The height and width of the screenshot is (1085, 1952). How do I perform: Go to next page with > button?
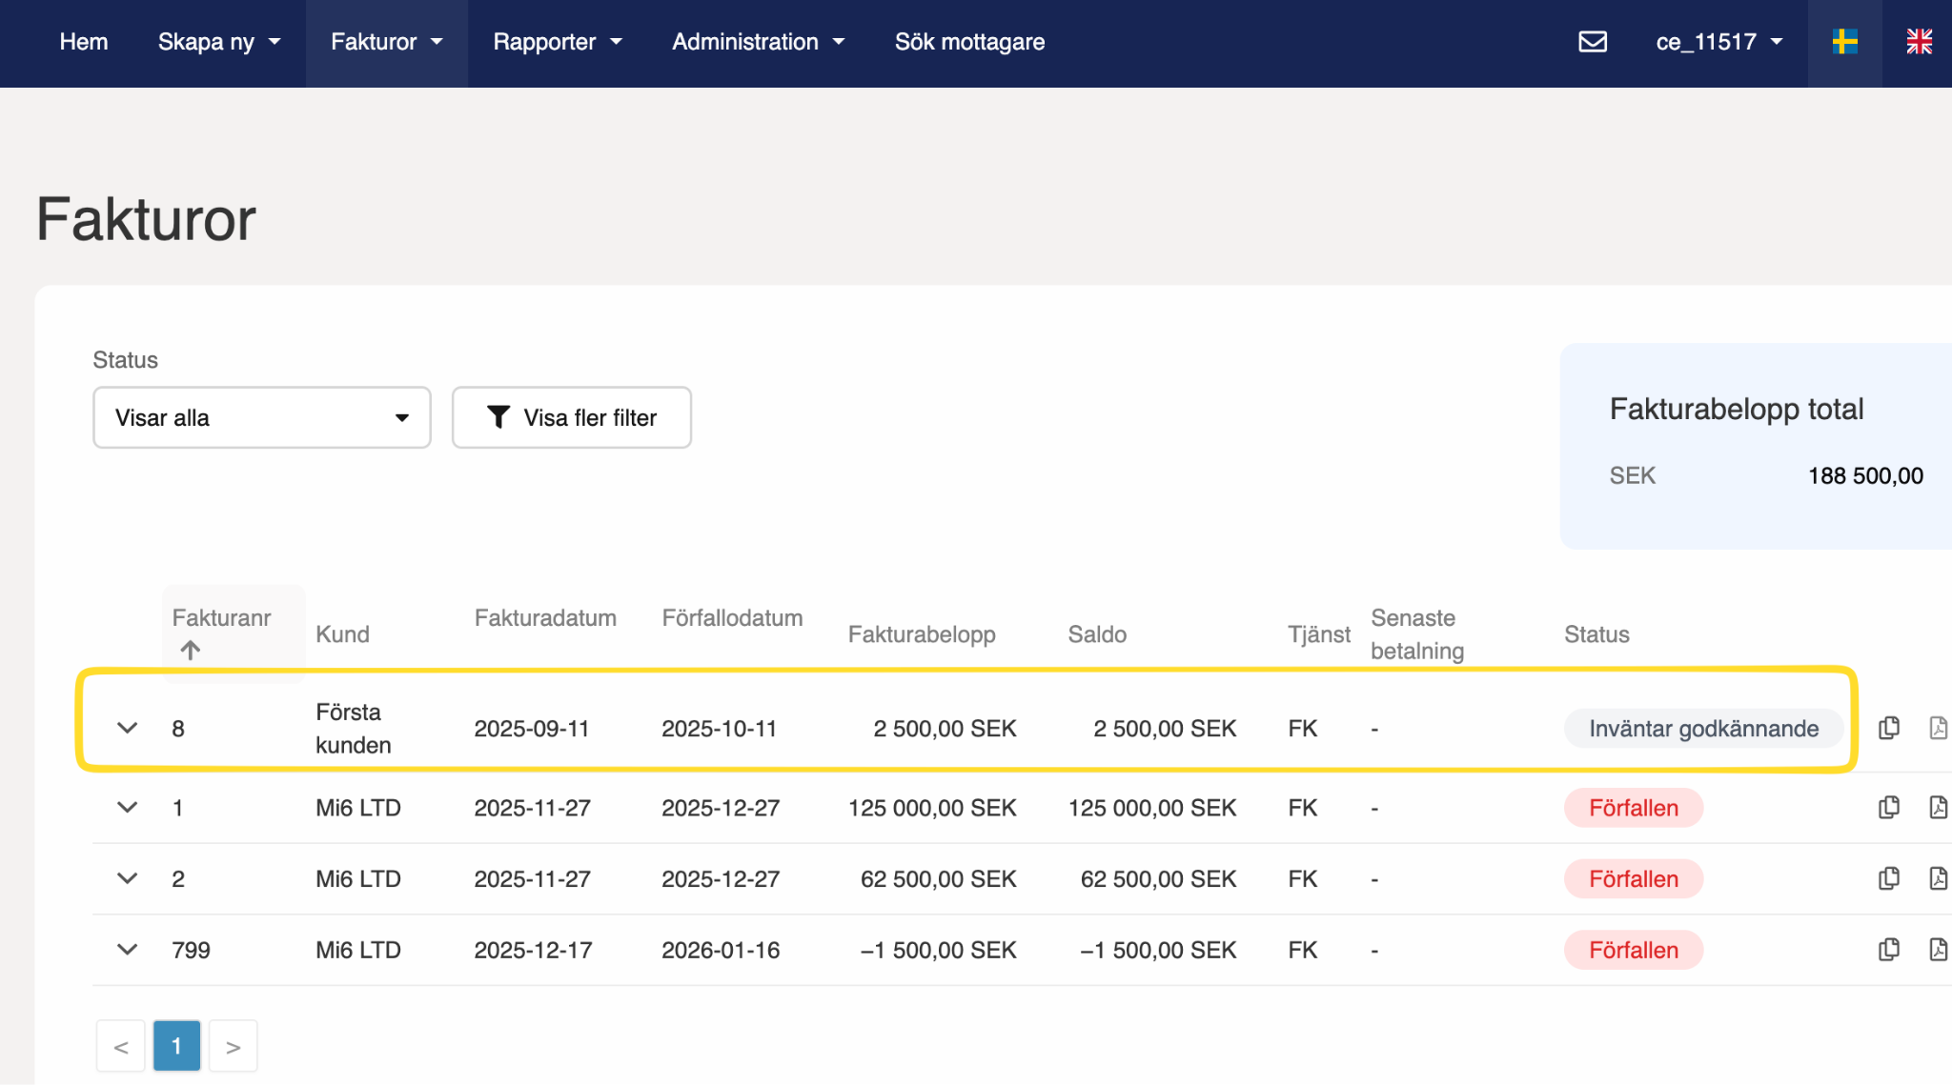[x=234, y=1047]
